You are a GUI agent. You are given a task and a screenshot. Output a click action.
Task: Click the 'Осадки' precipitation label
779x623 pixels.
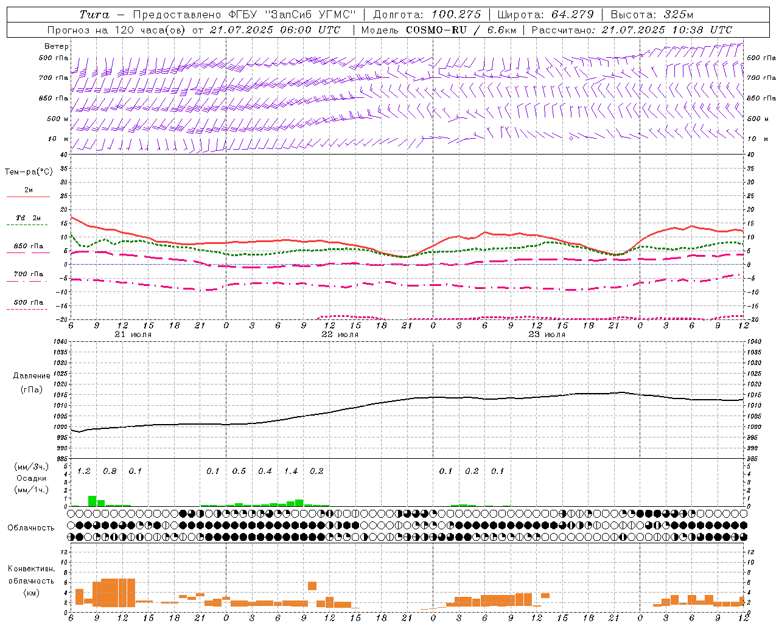pyautogui.click(x=31, y=478)
